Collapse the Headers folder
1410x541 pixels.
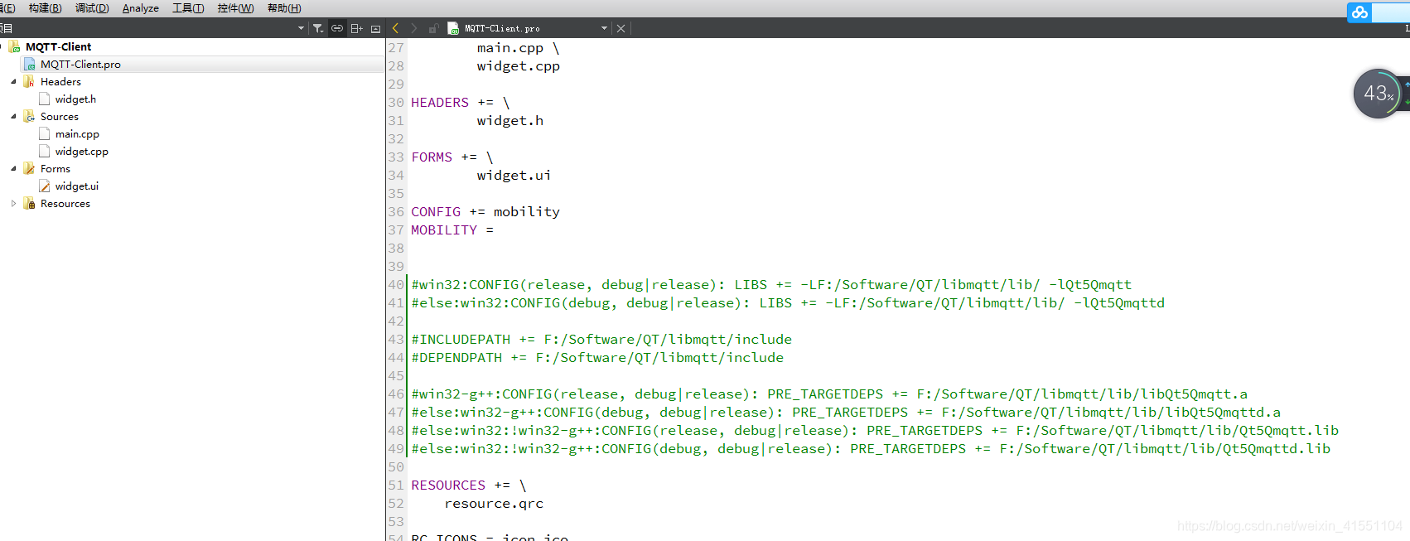pyautogui.click(x=13, y=82)
